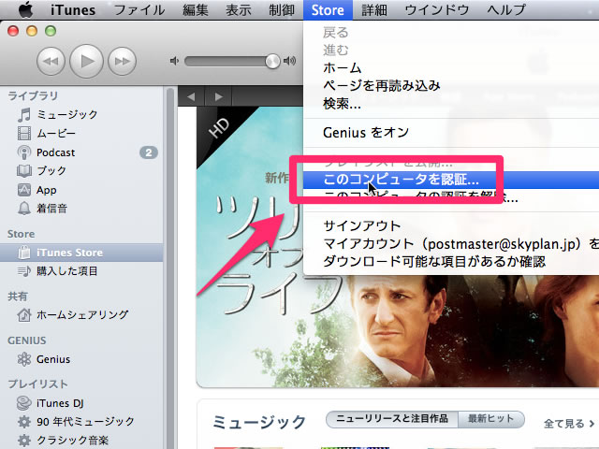The width and height of the screenshot is (599, 449).
Task: Choose ダウンロード可能な項目があるか確認 menu item
Action: pos(451,262)
